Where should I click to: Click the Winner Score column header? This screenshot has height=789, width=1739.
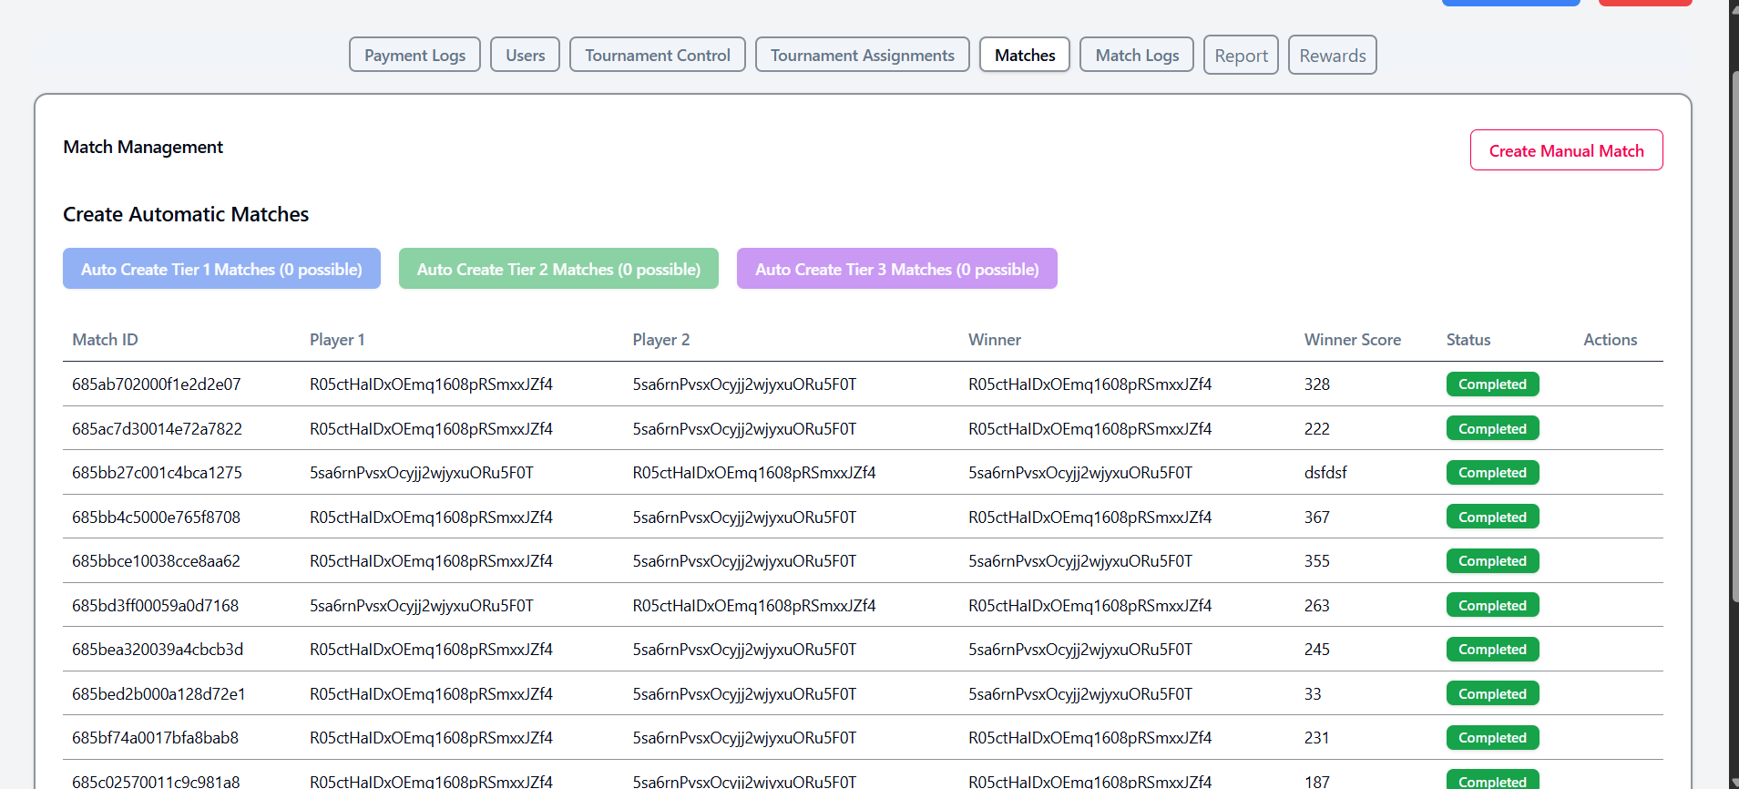click(1352, 340)
